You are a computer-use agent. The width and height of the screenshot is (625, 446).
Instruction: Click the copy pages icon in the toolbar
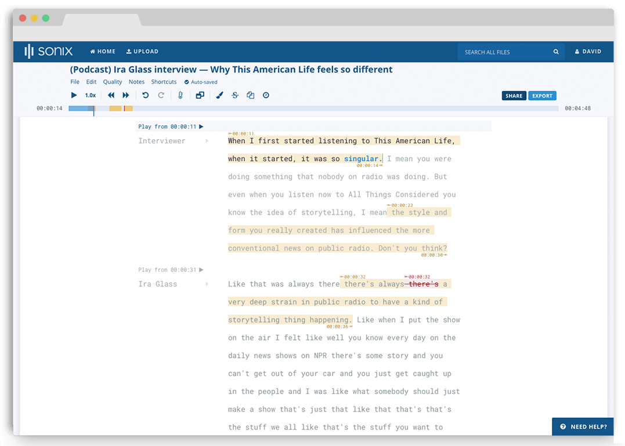point(250,95)
